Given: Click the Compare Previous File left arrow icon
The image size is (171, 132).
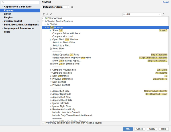Looking at the screenshot, I should pos(51,70).
